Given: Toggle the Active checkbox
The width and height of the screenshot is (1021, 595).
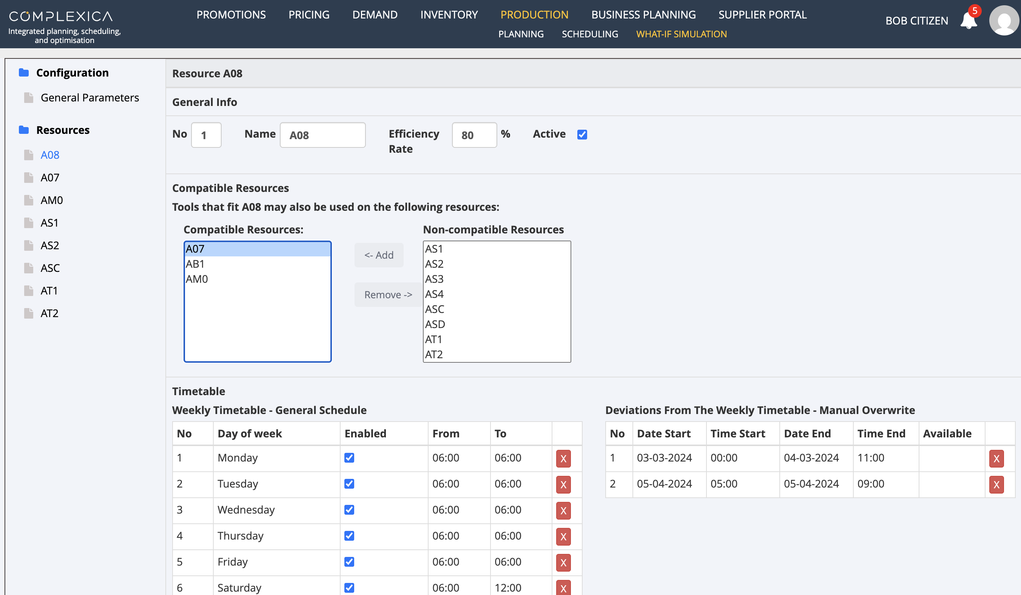Looking at the screenshot, I should 582,134.
